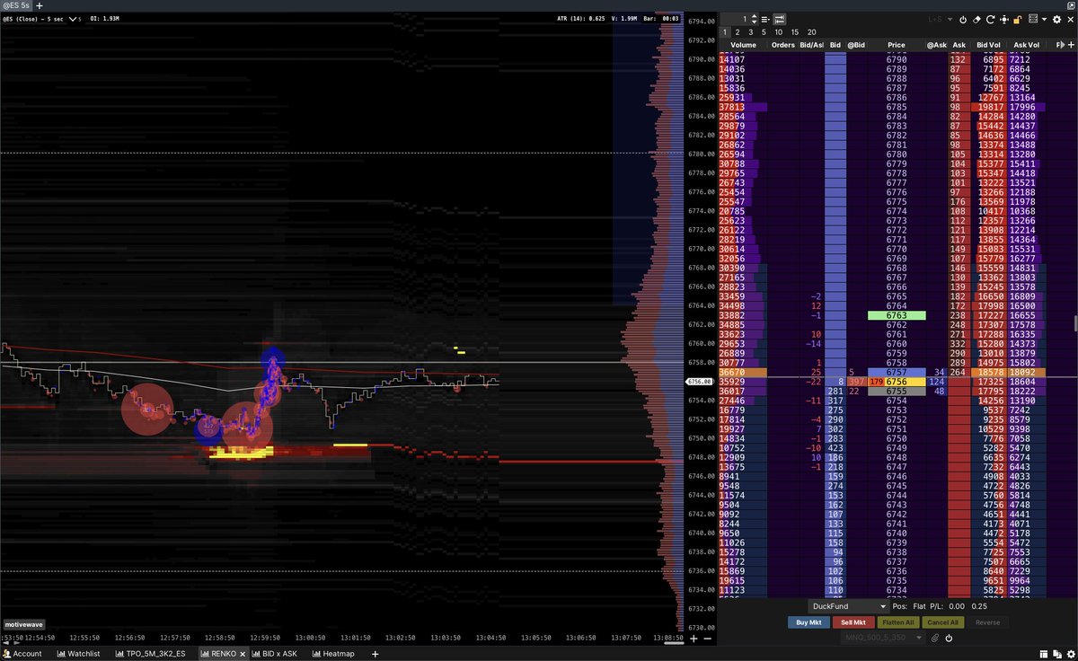
Task: Click the Sell Mkt button
Action: tap(853, 622)
